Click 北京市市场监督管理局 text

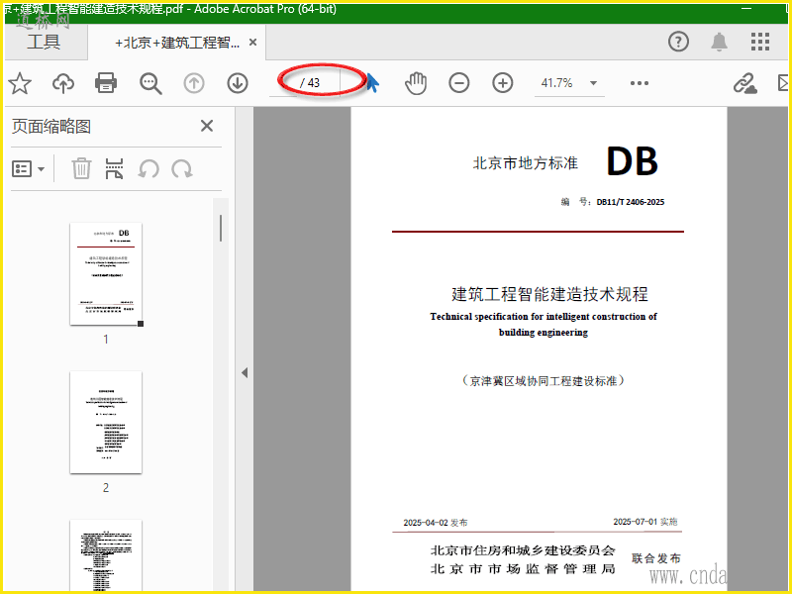coord(523,569)
